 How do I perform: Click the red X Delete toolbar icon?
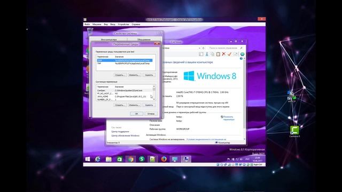tap(223, 54)
